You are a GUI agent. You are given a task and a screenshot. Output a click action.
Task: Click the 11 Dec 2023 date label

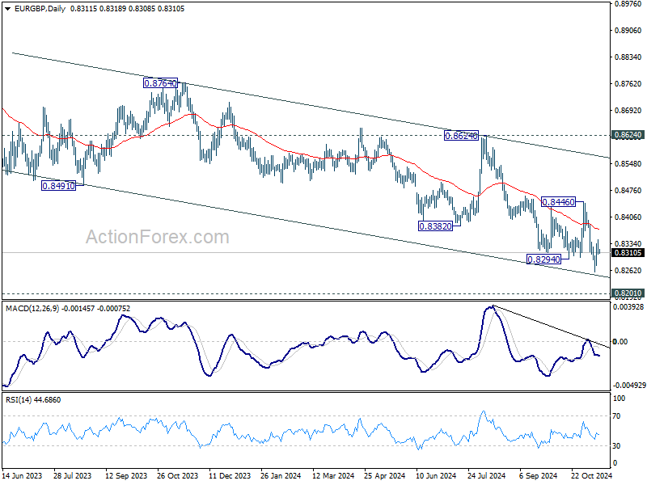coord(230,475)
